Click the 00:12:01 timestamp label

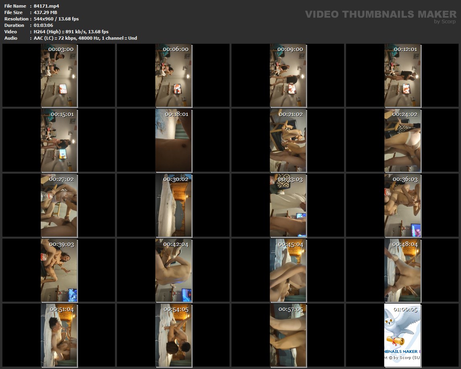405,49
